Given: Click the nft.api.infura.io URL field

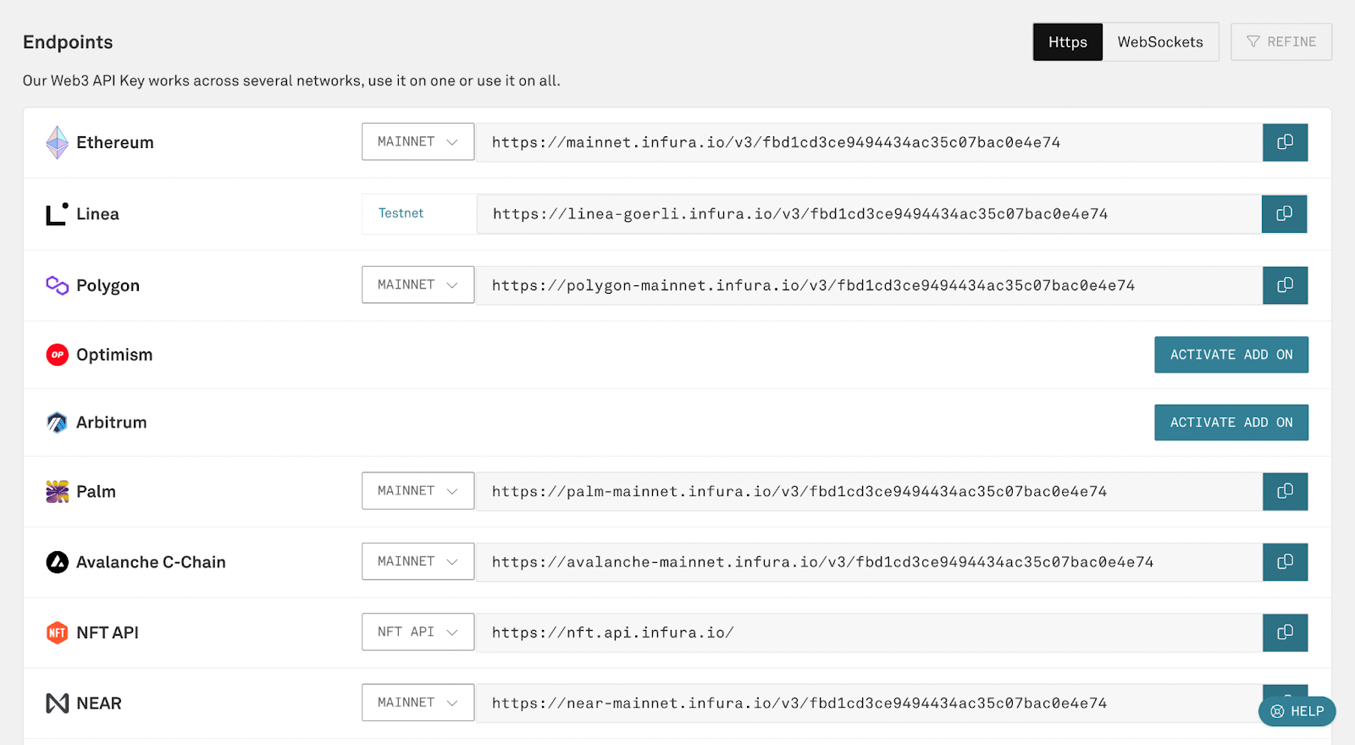Looking at the screenshot, I should 869,632.
